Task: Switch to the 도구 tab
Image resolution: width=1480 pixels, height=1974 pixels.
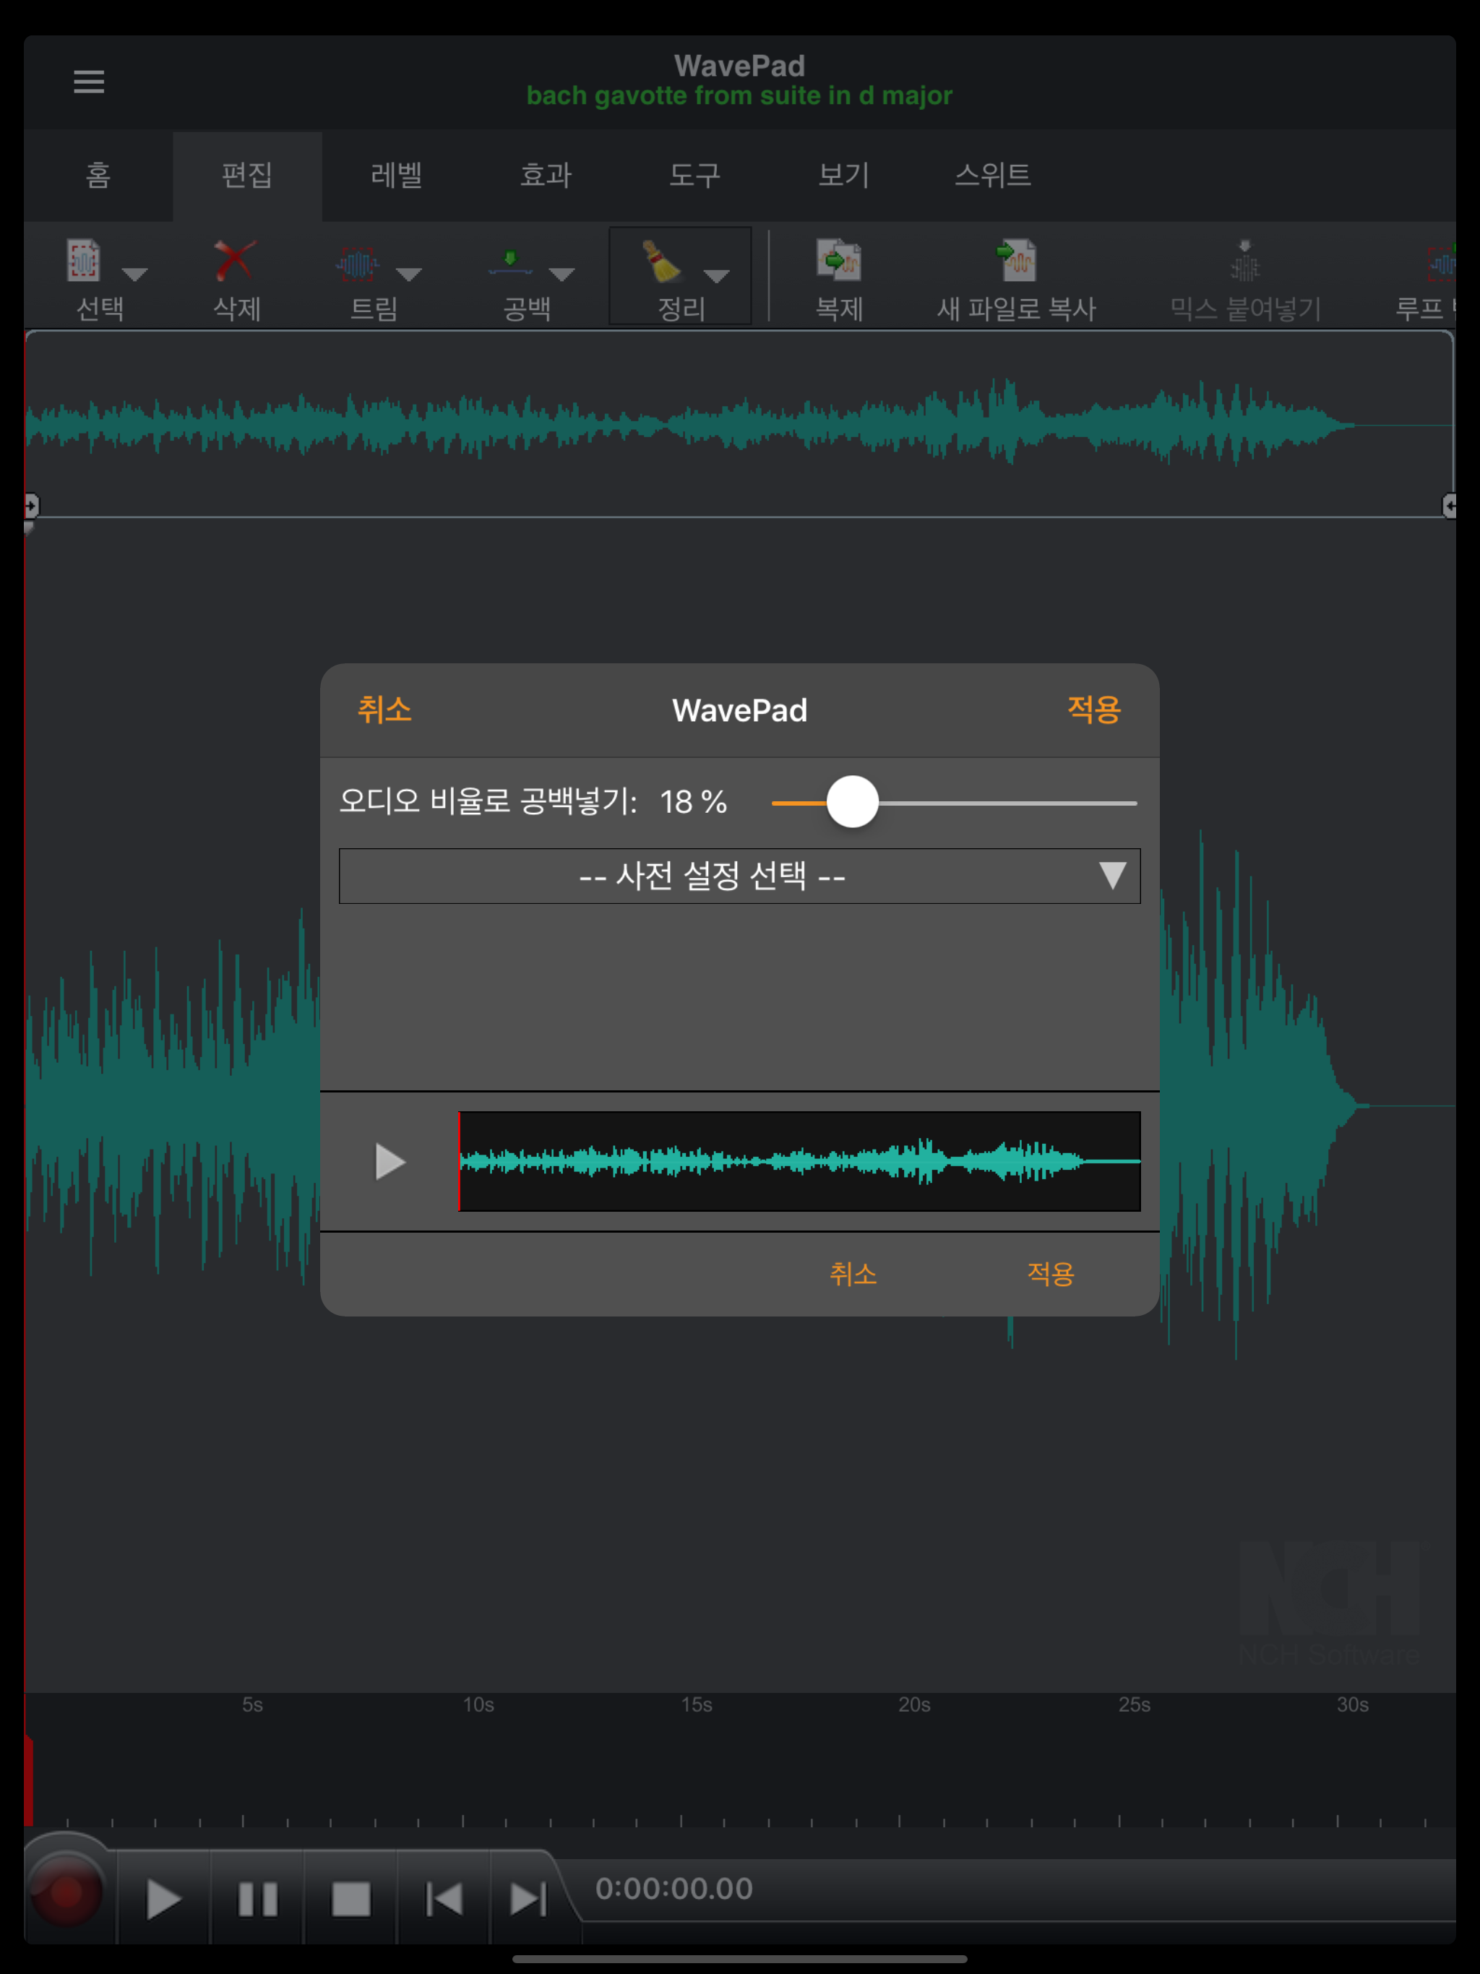Action: [x=694, y=175]
